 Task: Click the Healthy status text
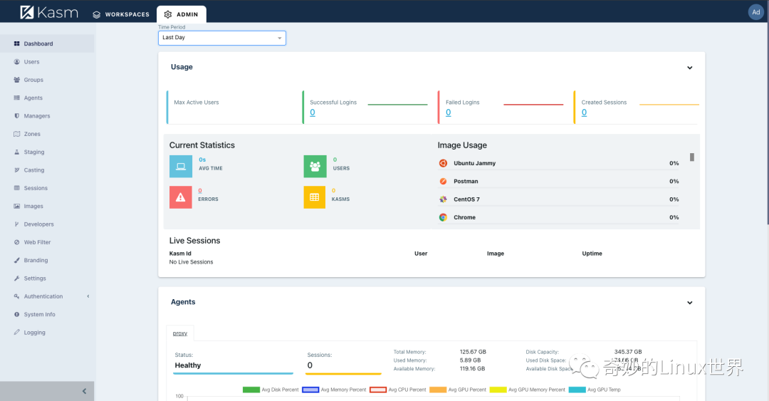pos(188,365)
